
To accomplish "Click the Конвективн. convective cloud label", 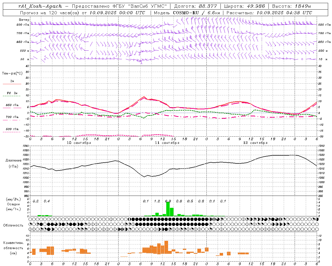I will pos(13,243).
